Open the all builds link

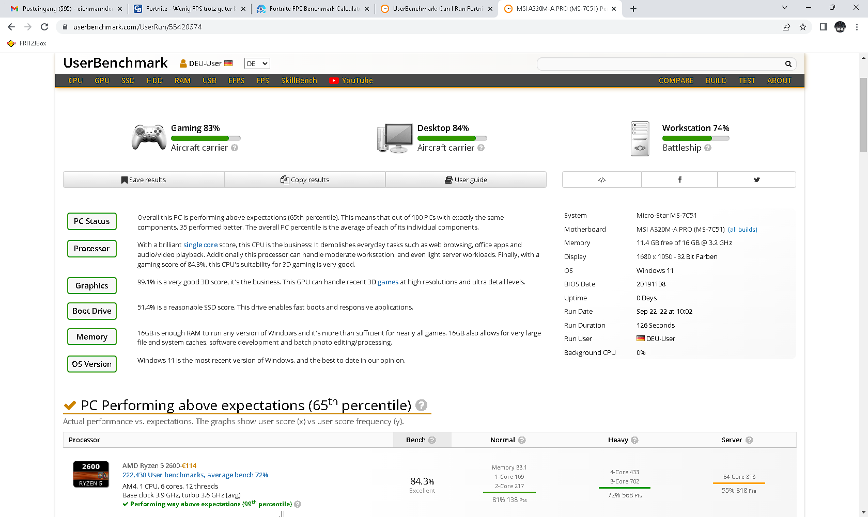pos(742,230)
